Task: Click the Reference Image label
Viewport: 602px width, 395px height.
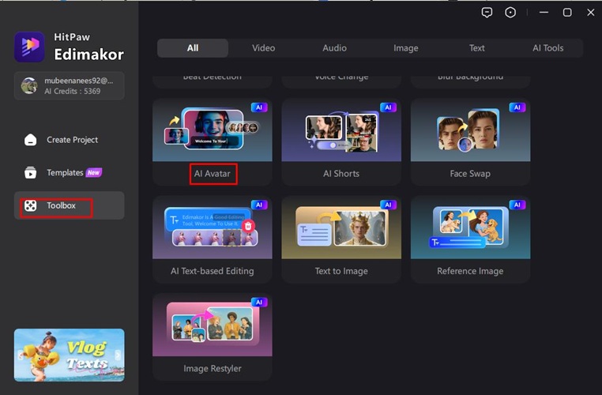Action: (x=470, y=271)
